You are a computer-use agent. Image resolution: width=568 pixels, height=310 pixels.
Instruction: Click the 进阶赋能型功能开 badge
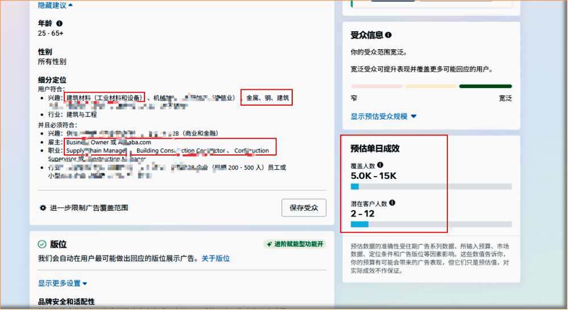[295, 244]
